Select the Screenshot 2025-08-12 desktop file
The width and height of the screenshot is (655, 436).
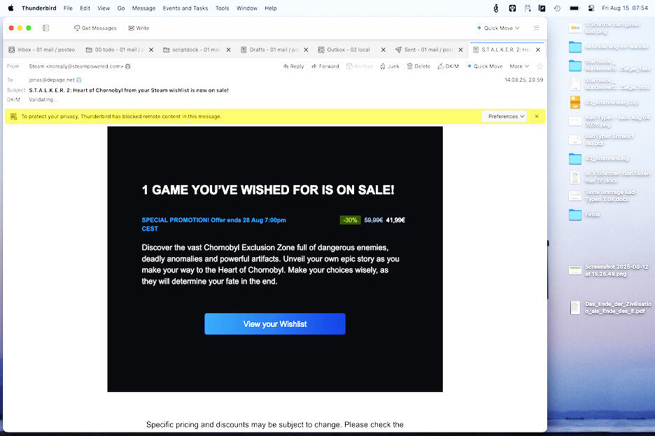(x=609, y=270)
